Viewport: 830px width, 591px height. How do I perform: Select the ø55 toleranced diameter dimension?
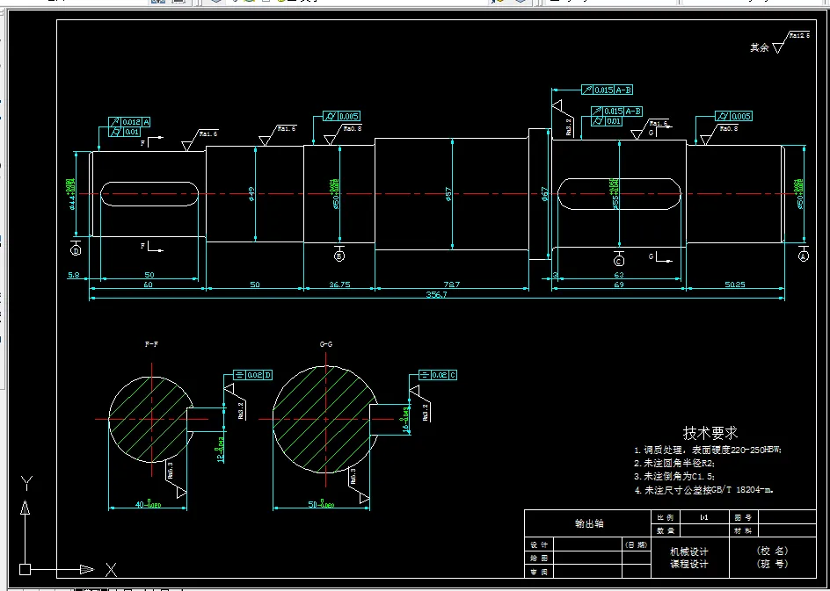(615, 193)
